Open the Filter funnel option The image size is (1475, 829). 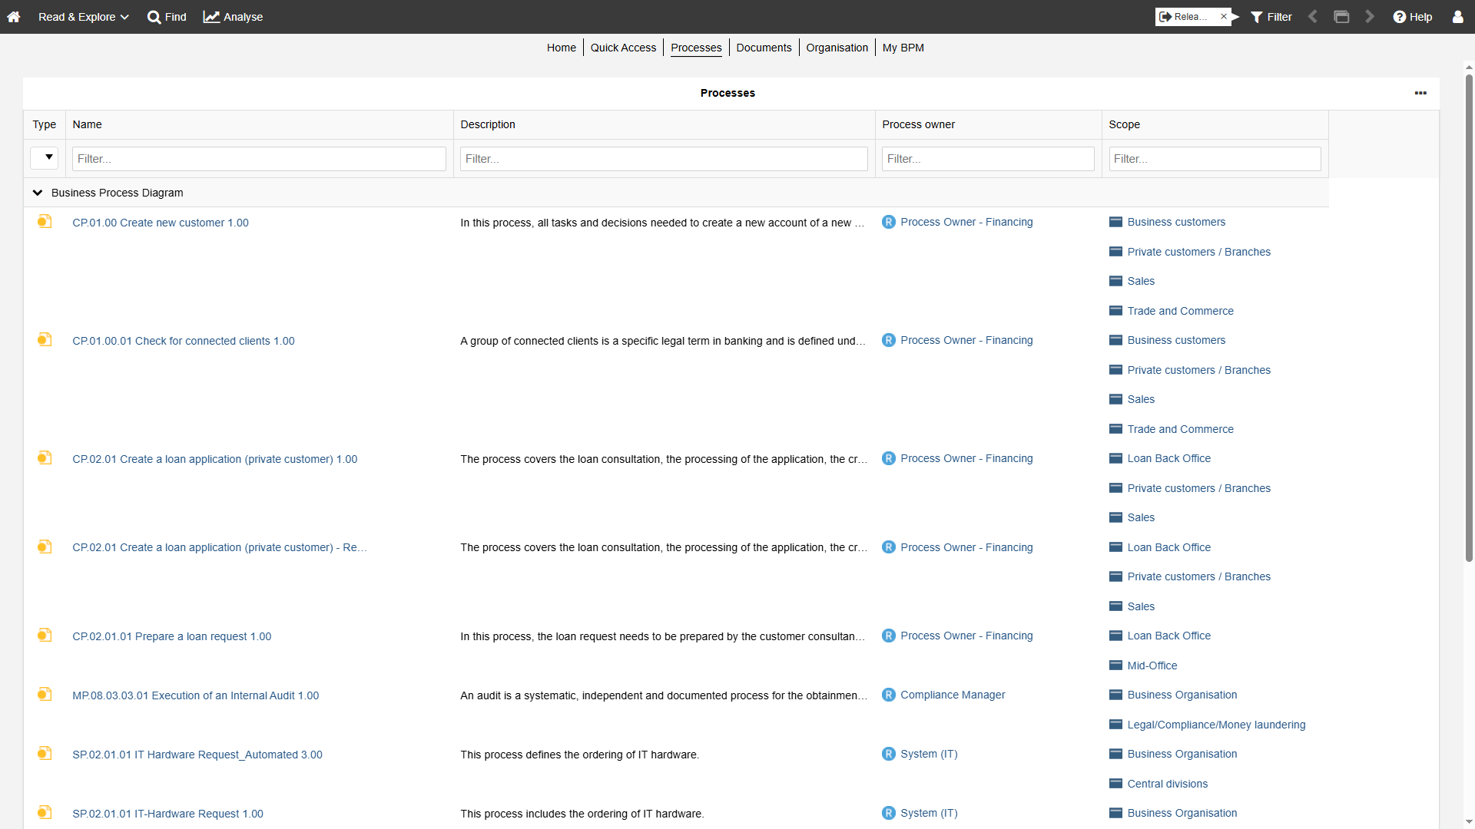(1271, 17)
